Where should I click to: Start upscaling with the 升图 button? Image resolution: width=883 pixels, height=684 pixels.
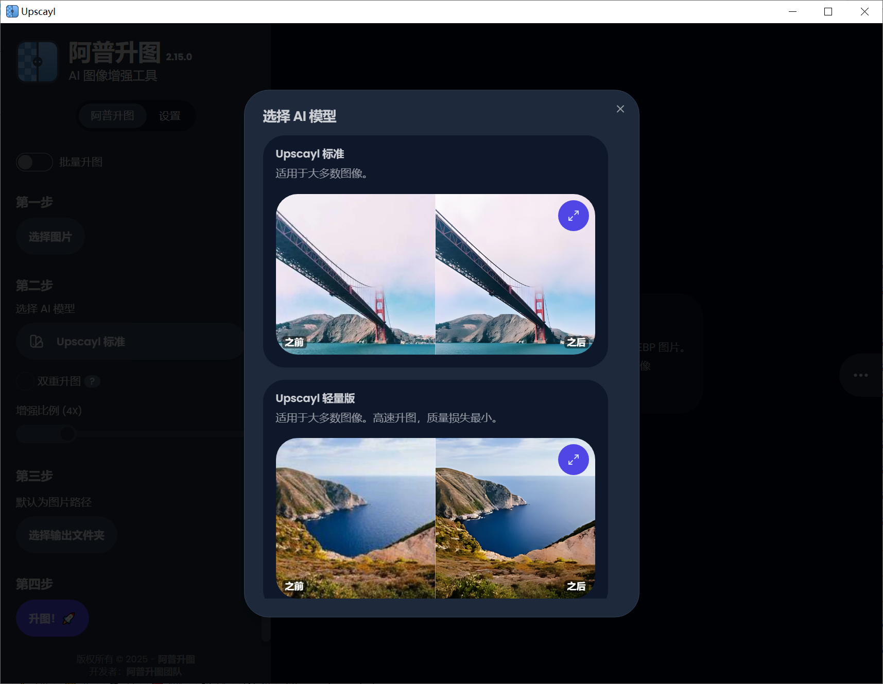click(52, 618)
